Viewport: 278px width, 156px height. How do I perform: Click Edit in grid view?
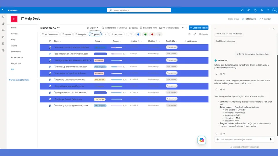148,28
